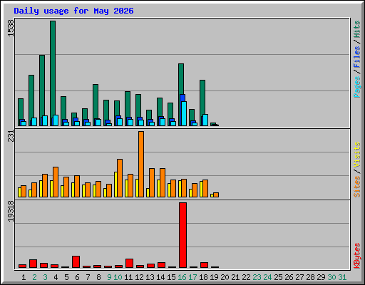This screenshot has height=285, width=365.
Task: Click the Sites legend label
Action: click(356, 187)
